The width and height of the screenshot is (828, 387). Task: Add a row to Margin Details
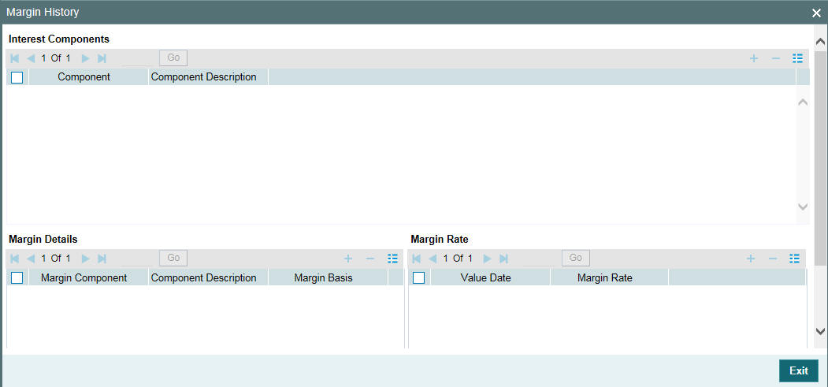348,259
